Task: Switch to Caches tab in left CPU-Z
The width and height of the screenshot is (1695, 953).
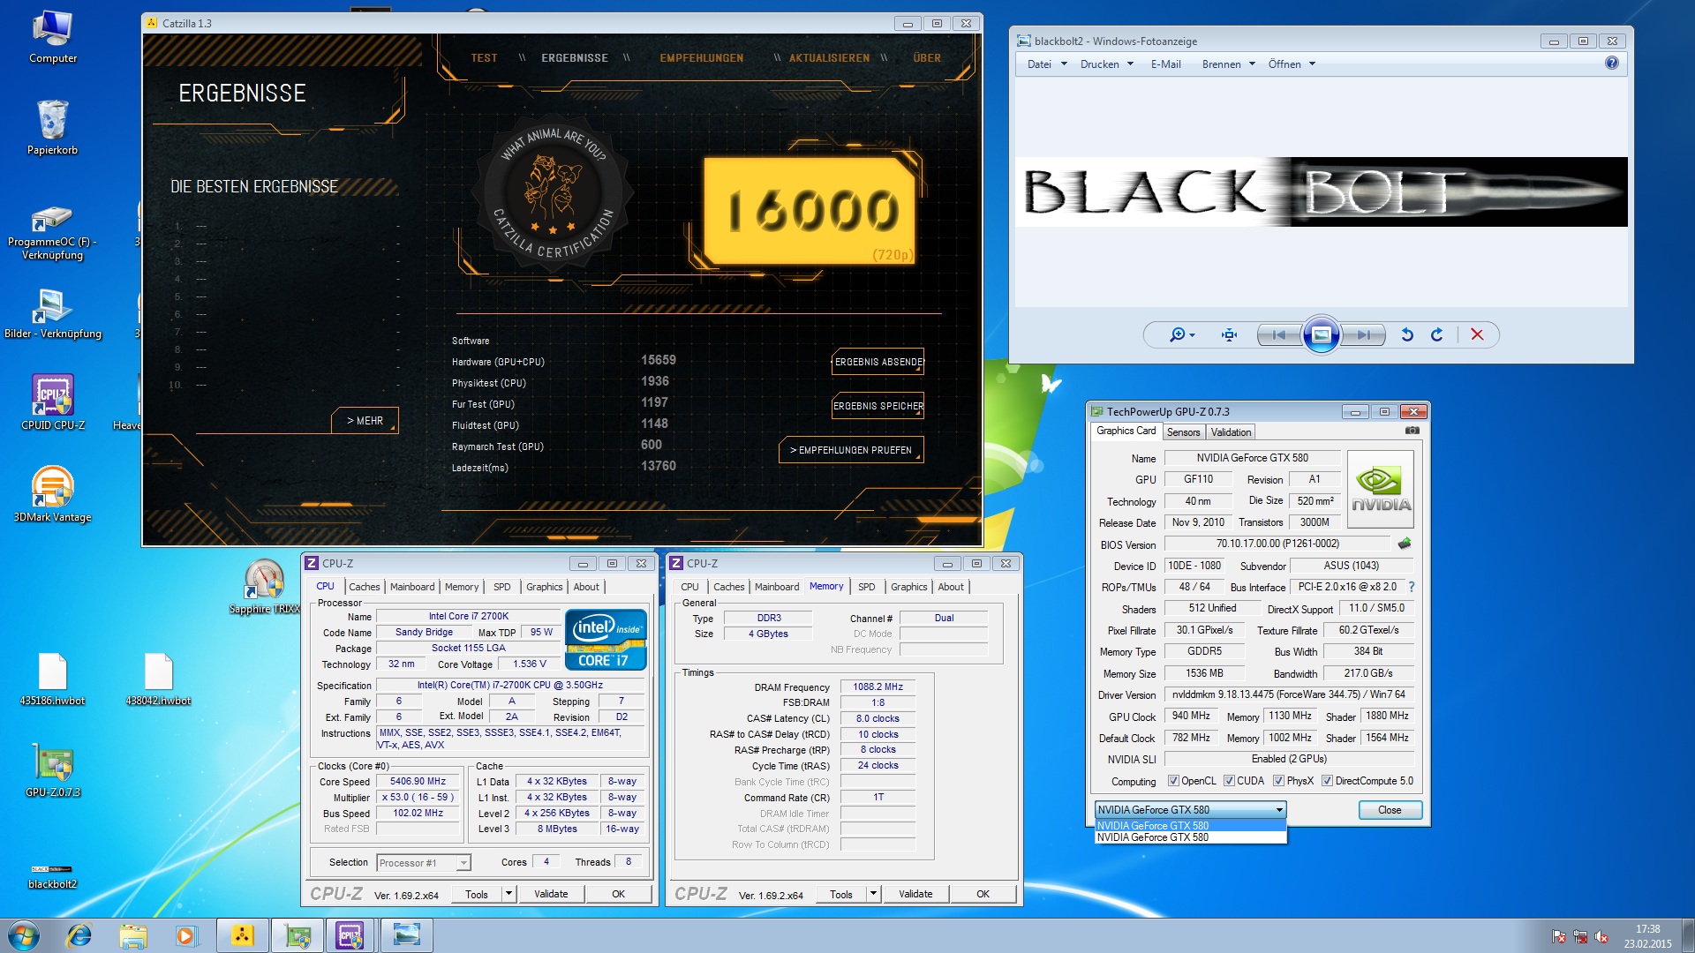Action: [364, 587]
